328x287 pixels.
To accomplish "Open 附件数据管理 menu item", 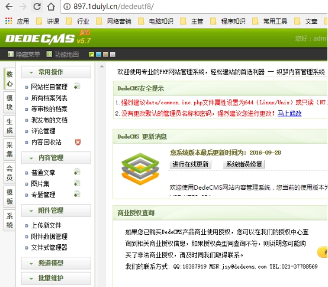I will click(49, 237).
